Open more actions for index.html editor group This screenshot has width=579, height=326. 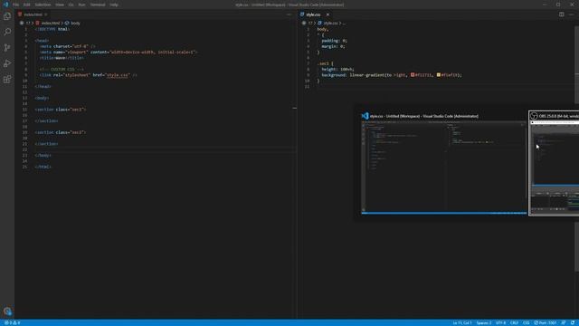[x=289, y=14]
